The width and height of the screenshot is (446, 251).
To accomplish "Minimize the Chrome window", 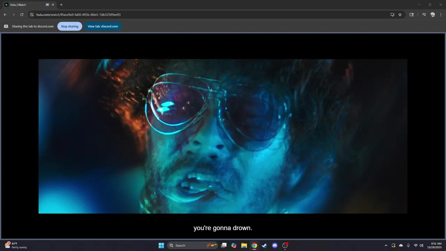I will 419,5.
